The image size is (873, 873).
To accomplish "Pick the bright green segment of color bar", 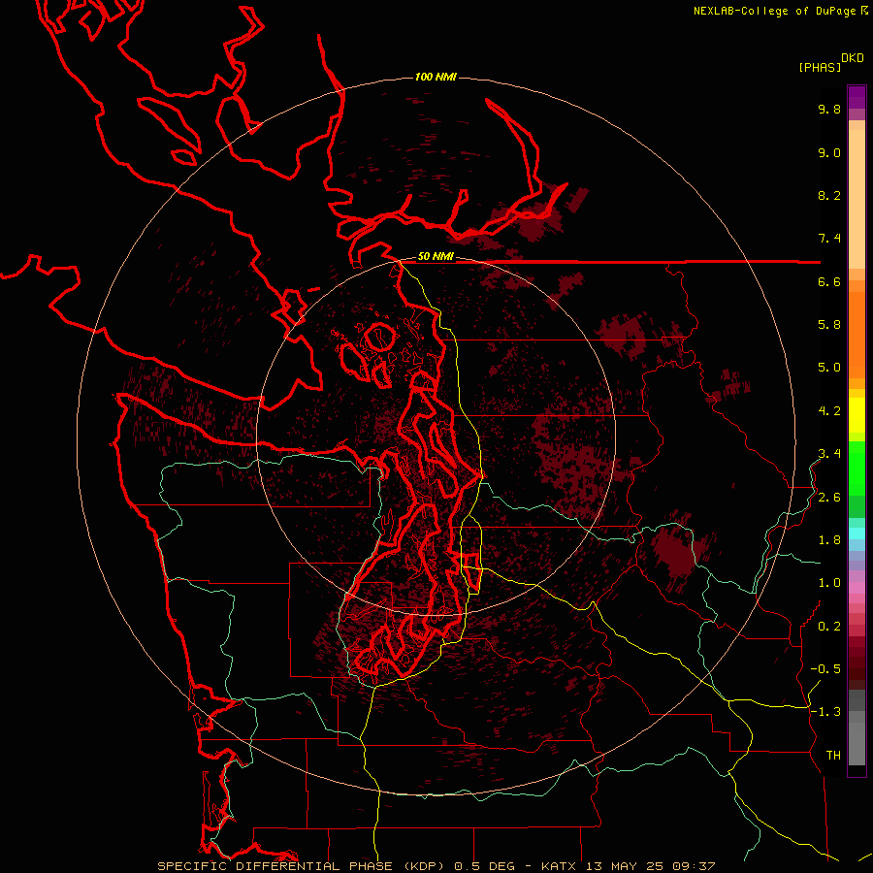I will pyautogui.click(x=857, y=468).
